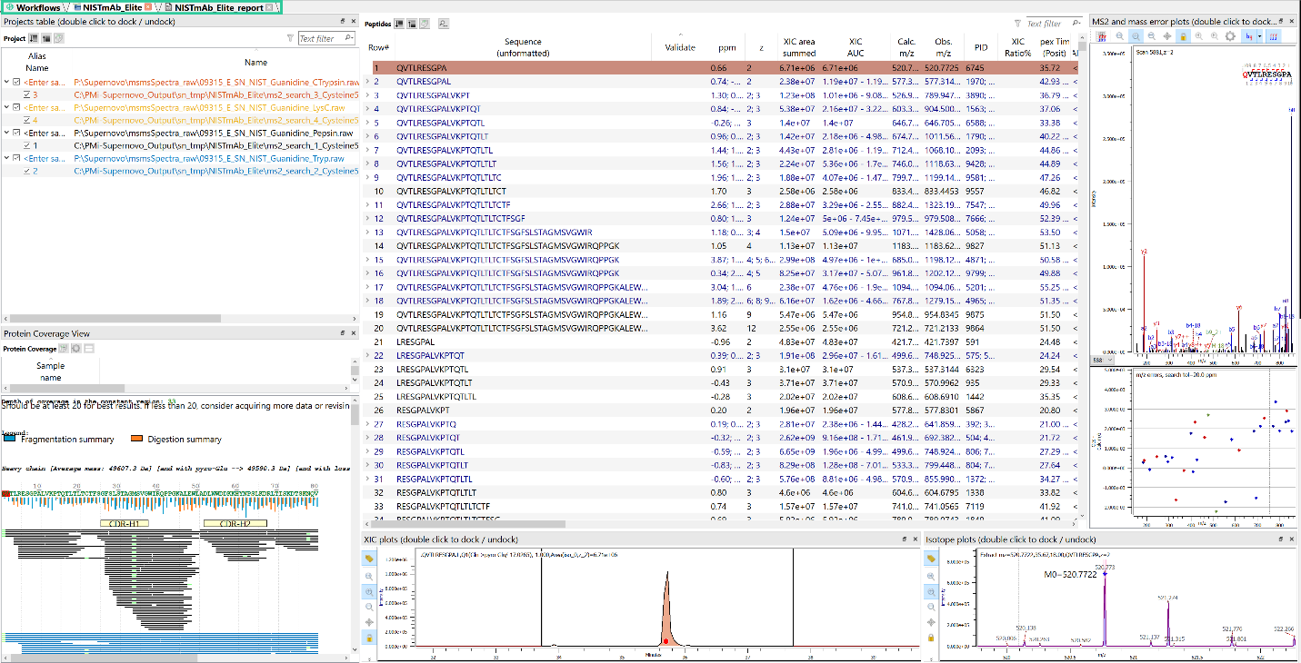Screen dimensions: 1301x663
Task: Sort peptides by XIC area summed header
Action: pyautogui.click(x=799, y=47)
